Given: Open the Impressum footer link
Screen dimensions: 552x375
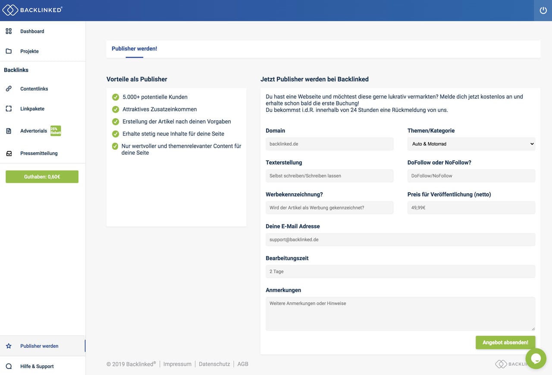Looking at the screenshot, I should click(177, 364).
